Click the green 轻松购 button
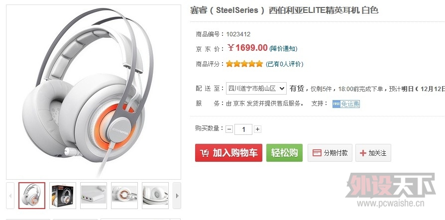Viewport: 445px width, 220px height. [x=284, y=153]
